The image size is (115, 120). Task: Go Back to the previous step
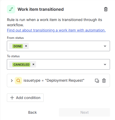click(32, 112)
